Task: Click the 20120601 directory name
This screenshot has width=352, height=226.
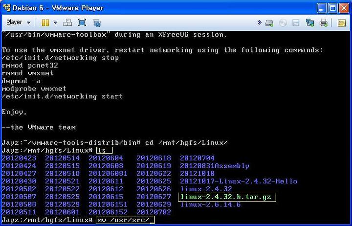Action: click(63, 212)
